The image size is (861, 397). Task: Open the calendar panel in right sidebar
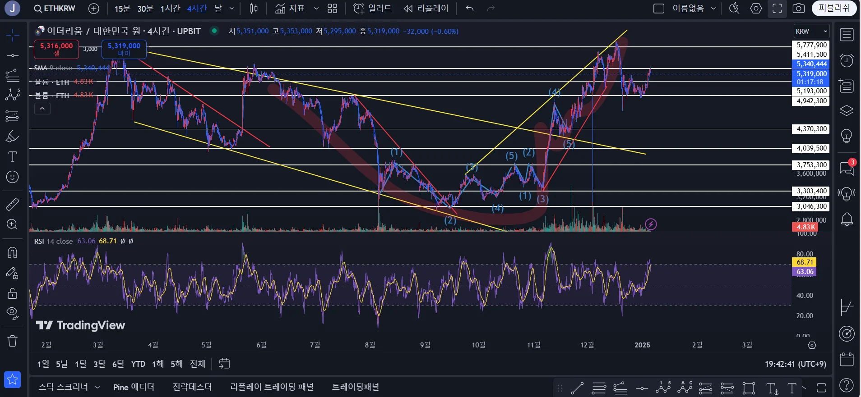[x=847, y=360]
